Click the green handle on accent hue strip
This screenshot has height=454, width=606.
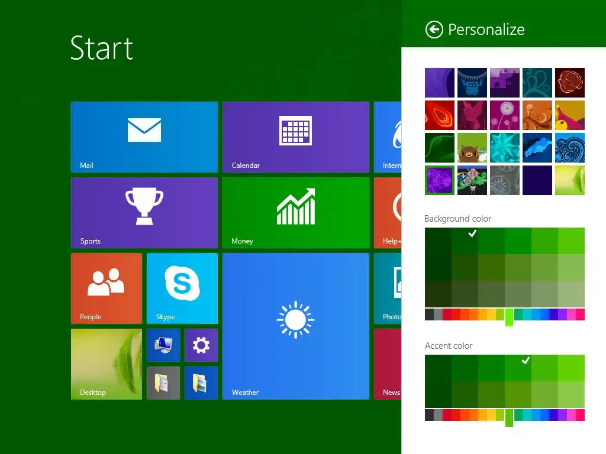509,418
